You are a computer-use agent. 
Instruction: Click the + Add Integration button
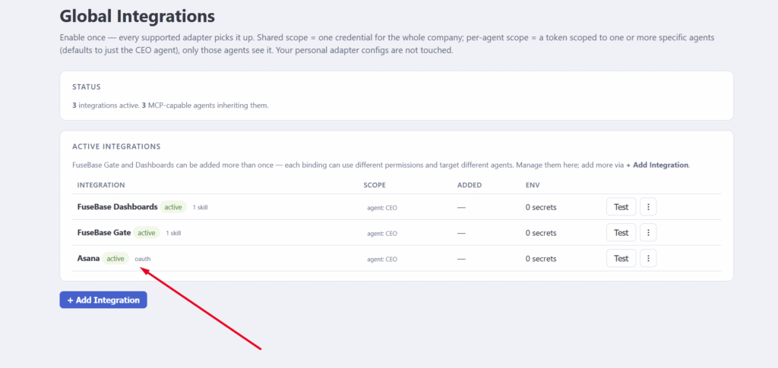tap(103, 300)
